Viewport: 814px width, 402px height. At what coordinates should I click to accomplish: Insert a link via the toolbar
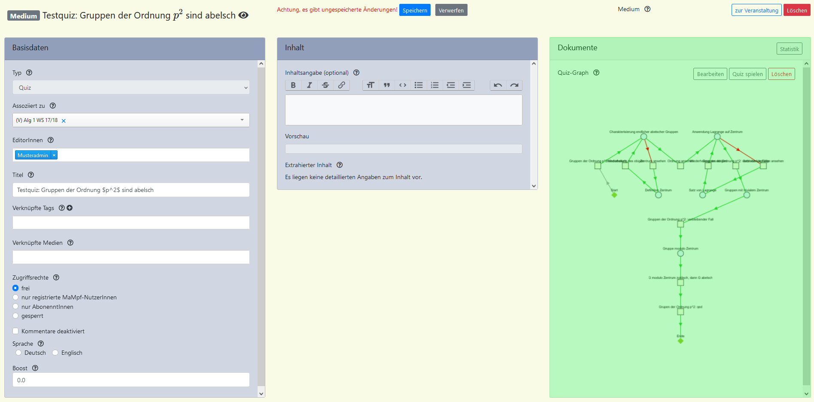pos(341,85)
